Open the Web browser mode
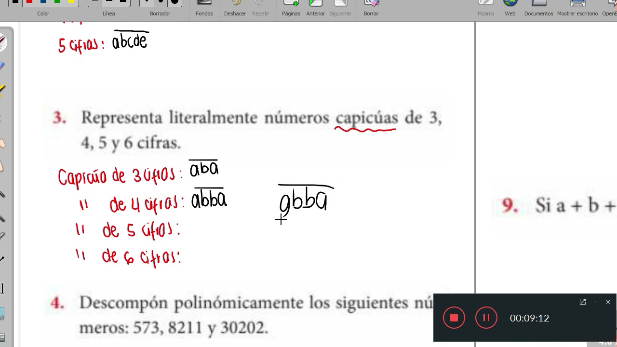Viewport: 617px width, 347px height. click(x=510, y=8)
